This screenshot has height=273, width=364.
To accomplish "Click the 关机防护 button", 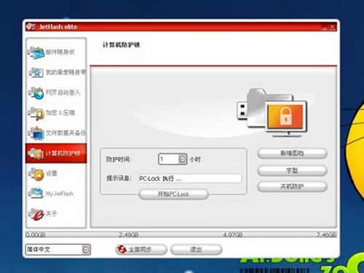I will tap(292, 187).
